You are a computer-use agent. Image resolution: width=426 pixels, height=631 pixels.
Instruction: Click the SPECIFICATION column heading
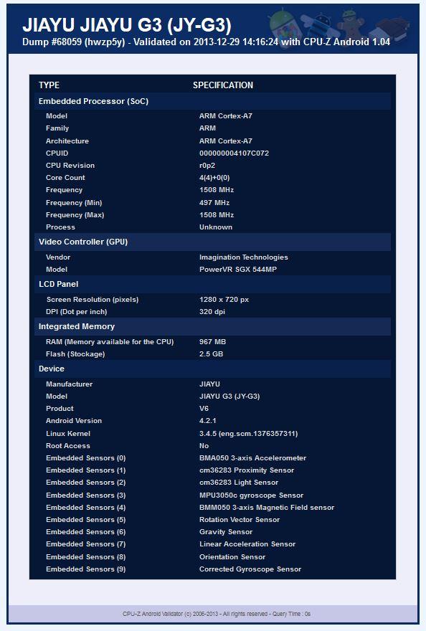click(x=223, y=85)
